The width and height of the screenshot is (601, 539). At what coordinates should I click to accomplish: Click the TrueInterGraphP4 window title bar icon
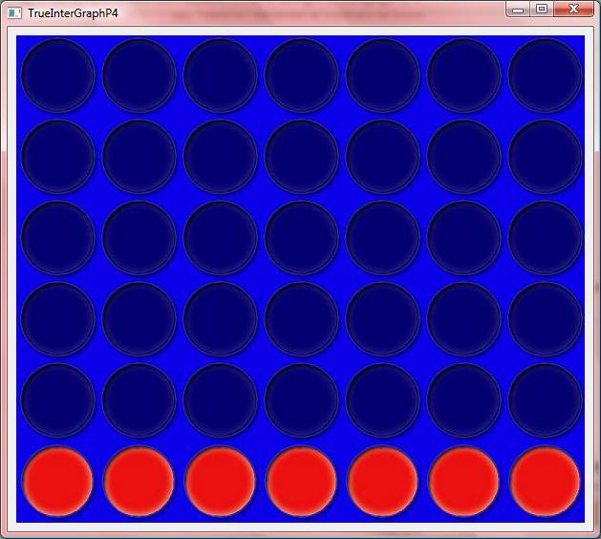tap(14, 13)
